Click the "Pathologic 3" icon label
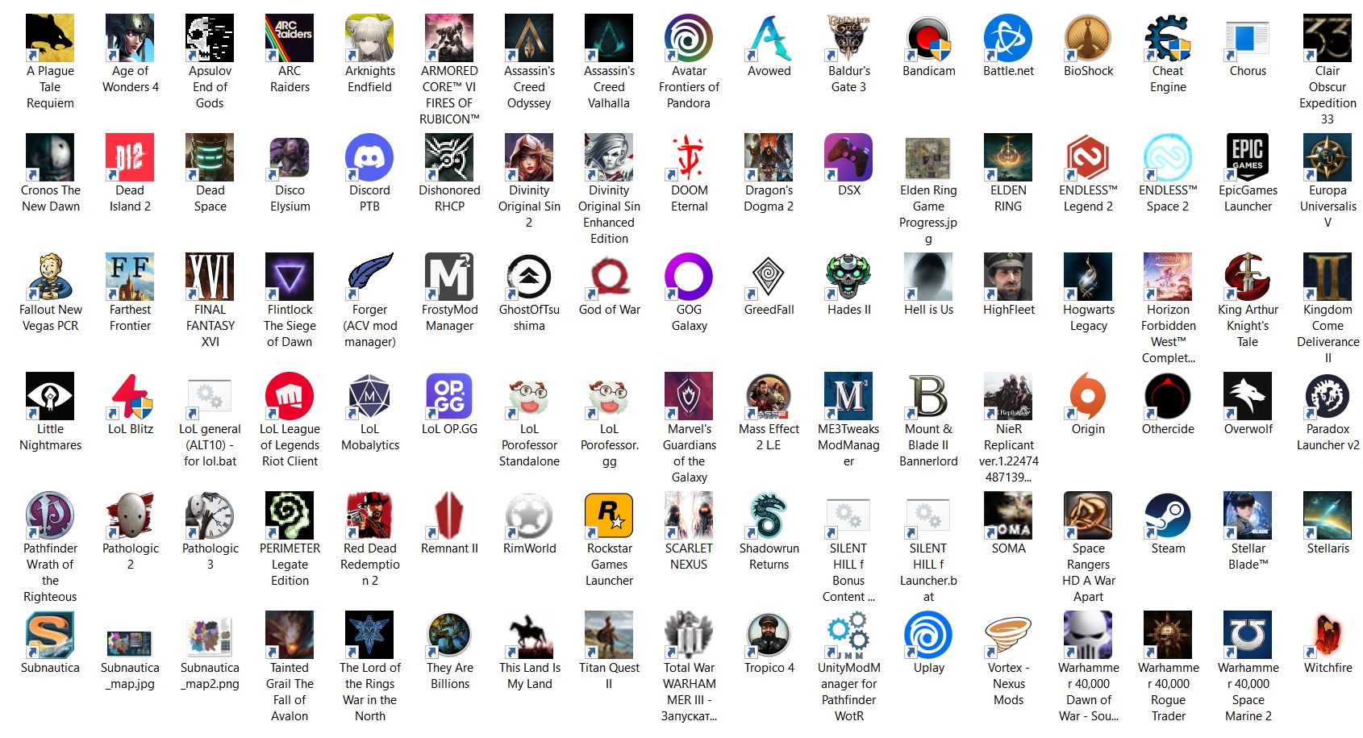The height and width of the screenshot is (738, 1363). 210,557
